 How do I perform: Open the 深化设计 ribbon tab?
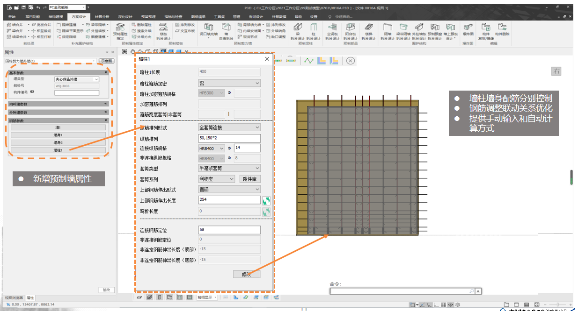[x=125, y=17]
